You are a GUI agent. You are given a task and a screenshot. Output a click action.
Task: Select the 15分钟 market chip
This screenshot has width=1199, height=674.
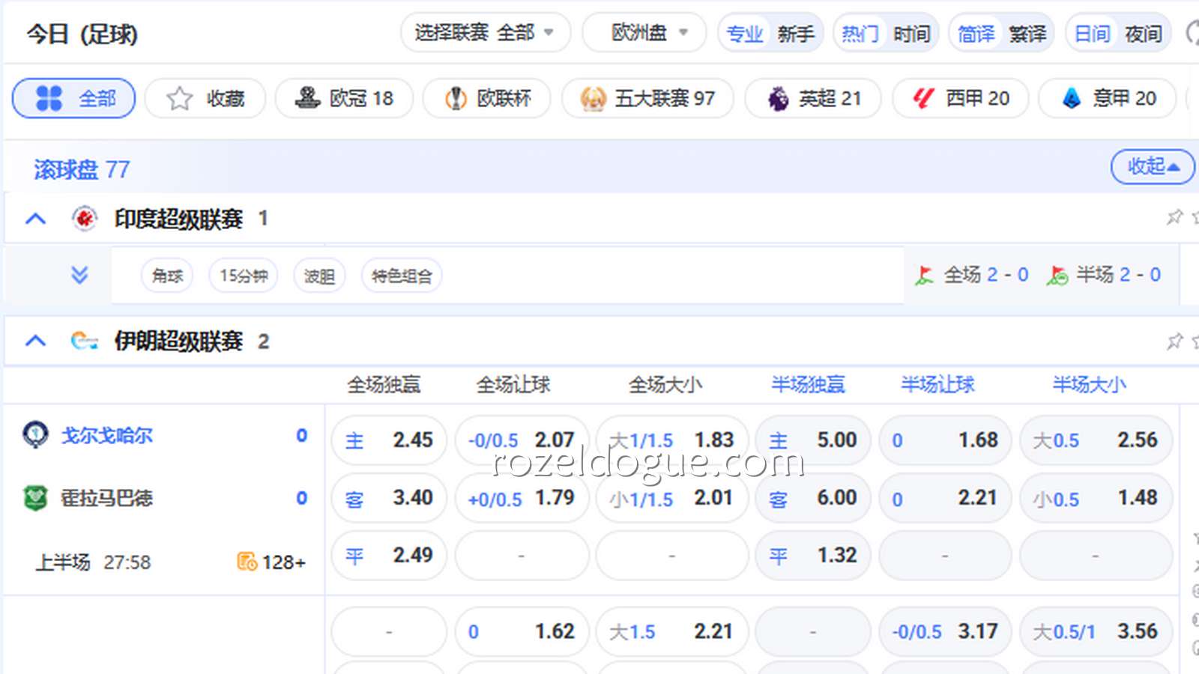(x=244, y=276)
